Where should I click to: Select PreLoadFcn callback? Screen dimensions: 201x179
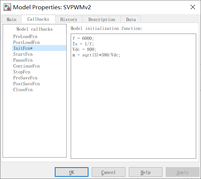(x=26, y=37)
